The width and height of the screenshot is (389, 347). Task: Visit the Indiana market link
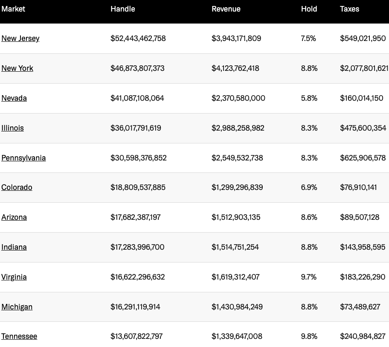[14, 247]
